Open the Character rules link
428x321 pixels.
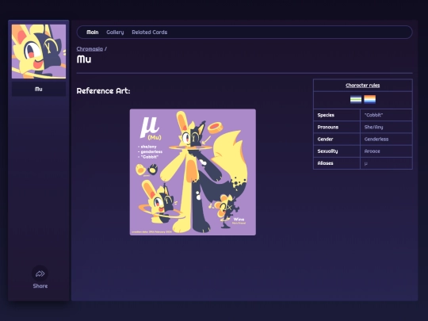(362, 86)
